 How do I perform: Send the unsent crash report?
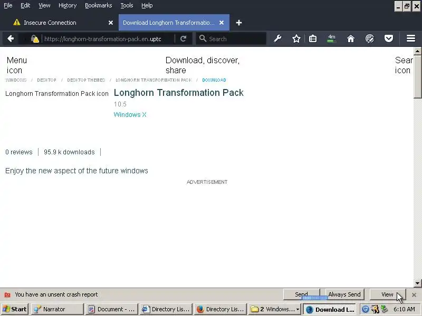(301, 294)
